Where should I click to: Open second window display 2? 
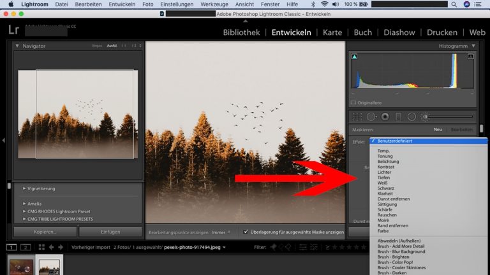pos(26,247)
